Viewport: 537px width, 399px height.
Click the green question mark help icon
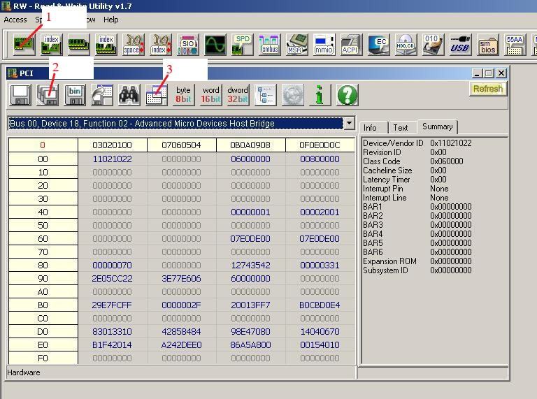[x=348, y=95]
